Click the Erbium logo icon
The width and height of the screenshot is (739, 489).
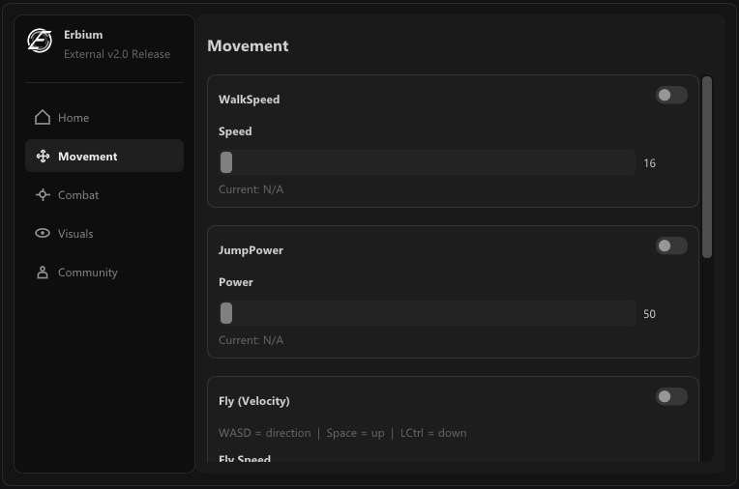tap(40, 41)
